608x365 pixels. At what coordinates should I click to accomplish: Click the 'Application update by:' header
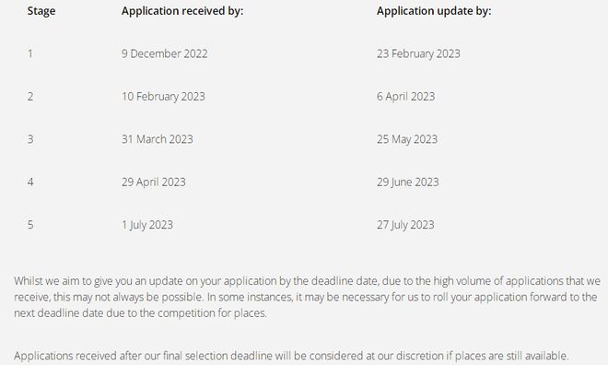coord(434,11)
